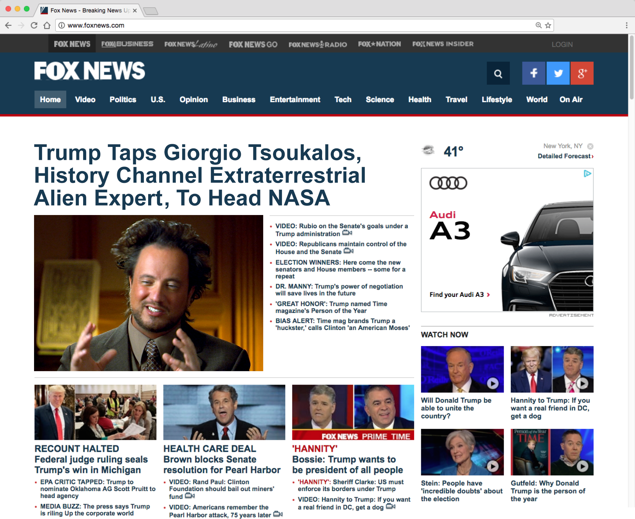
Task: Click the Hannity Prime Time thumbnail
Action: [353, 412]
